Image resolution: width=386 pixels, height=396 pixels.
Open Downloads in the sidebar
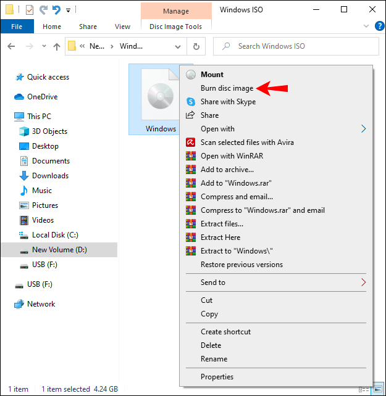(x=44, y=176)
